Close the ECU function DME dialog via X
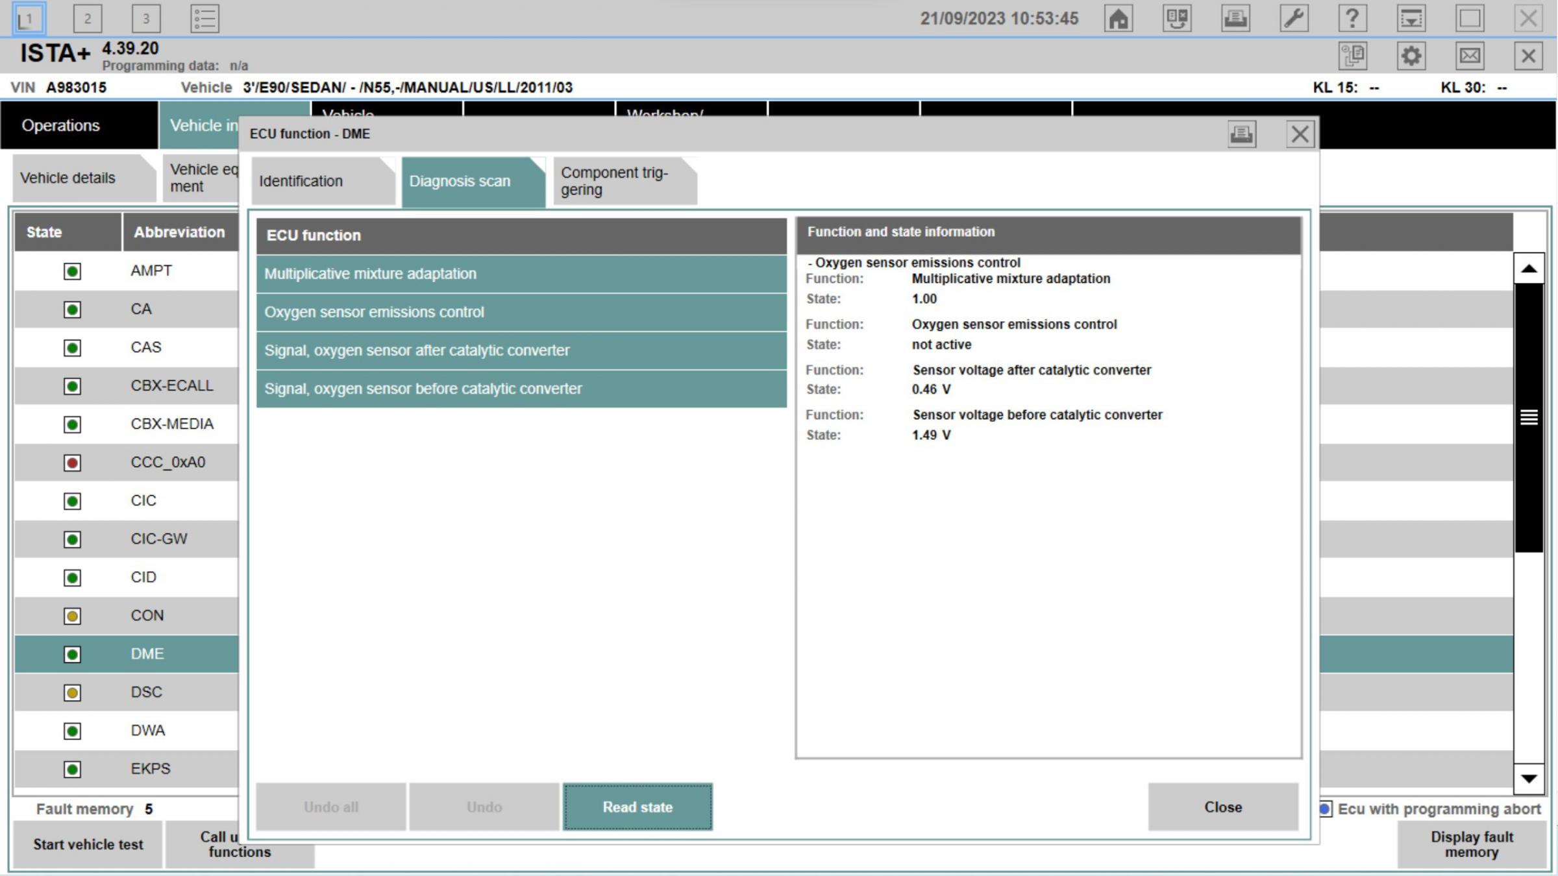 1300,134
